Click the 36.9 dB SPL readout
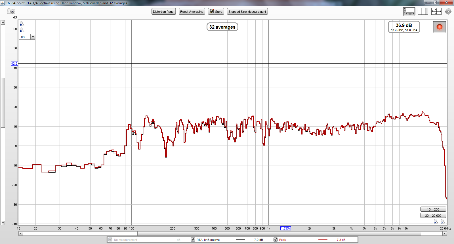Viewport: 454px width, 244px height. click(404, 25)
